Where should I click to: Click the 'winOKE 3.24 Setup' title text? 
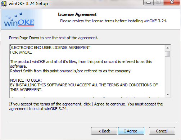(28, 4)
